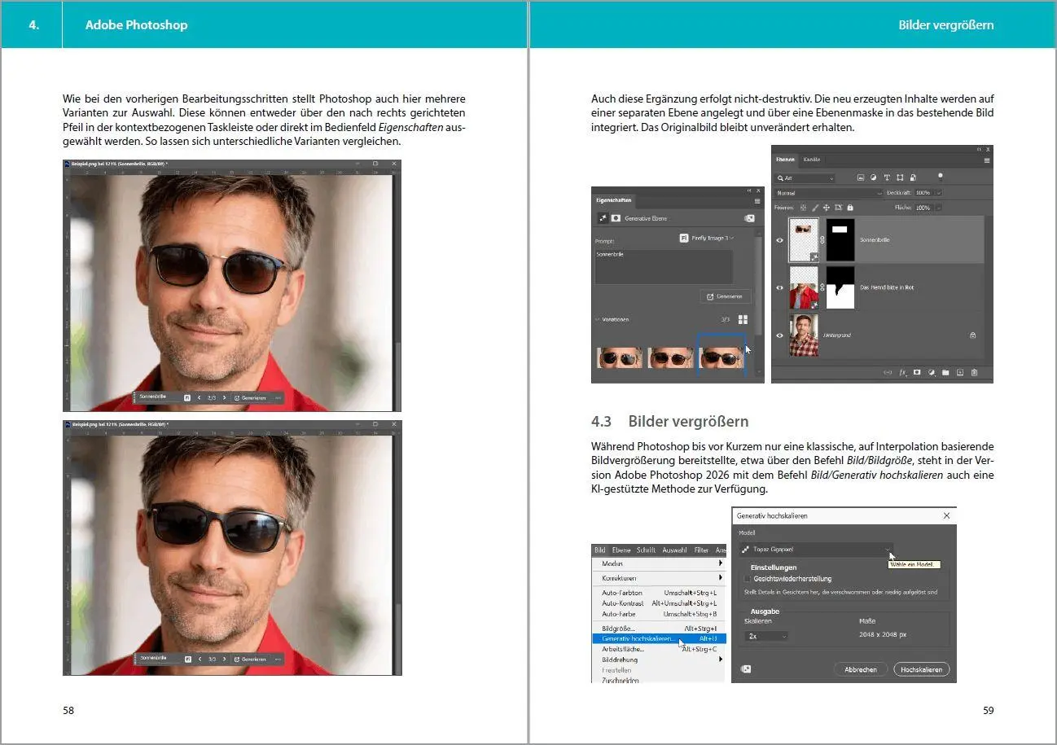
Task: Click the new group folder icon
Action: pyautogui.click(x=945, y=372)
